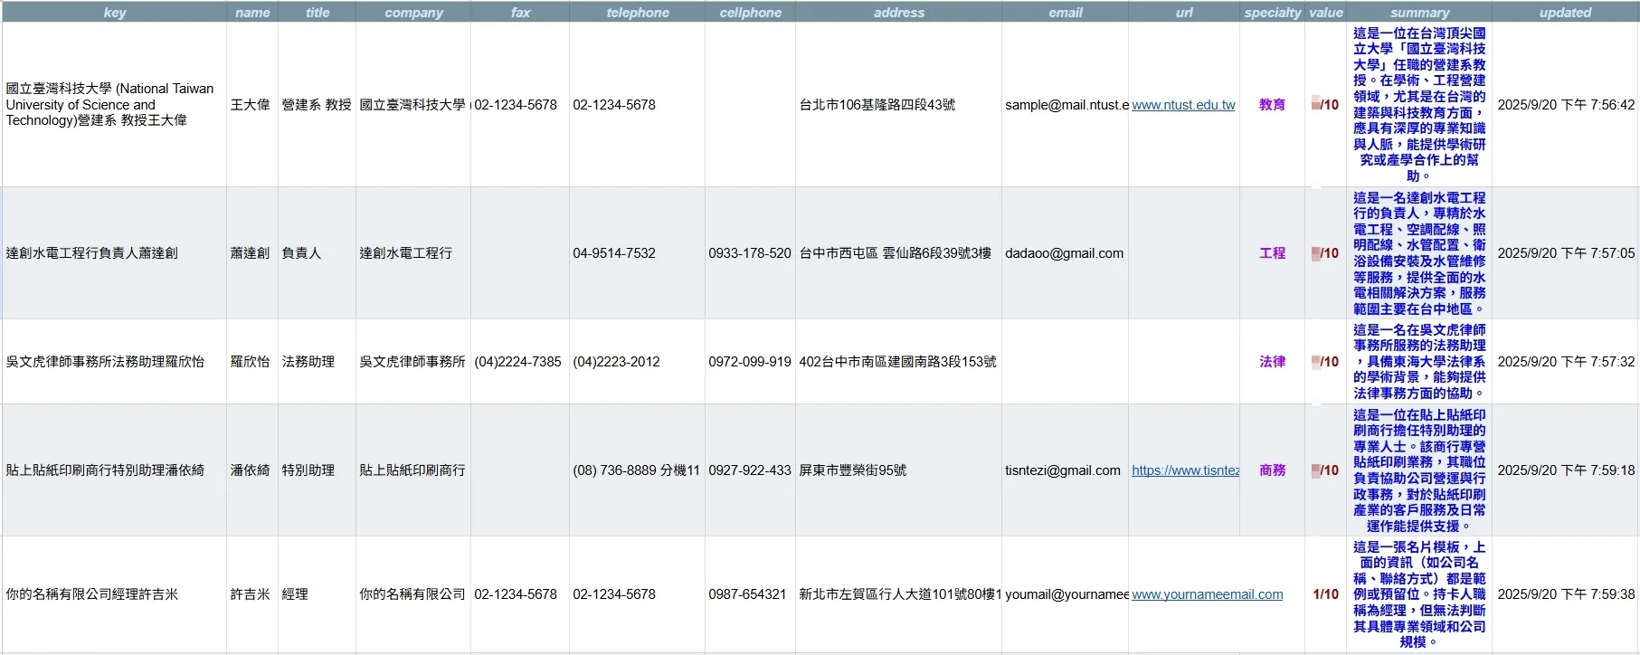Select the 'company' column header

(x=413, y=12)
